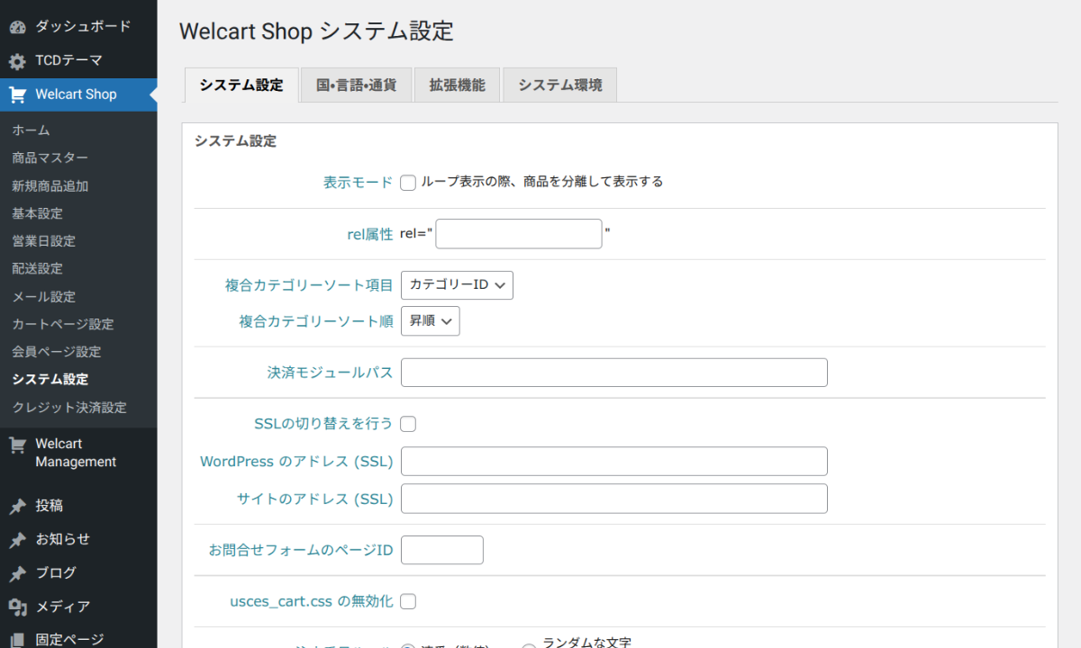The image size is (1081, 648).
Task: Open the 複合カテゴリーソート順 dropdown
Action: pos(431,321)
